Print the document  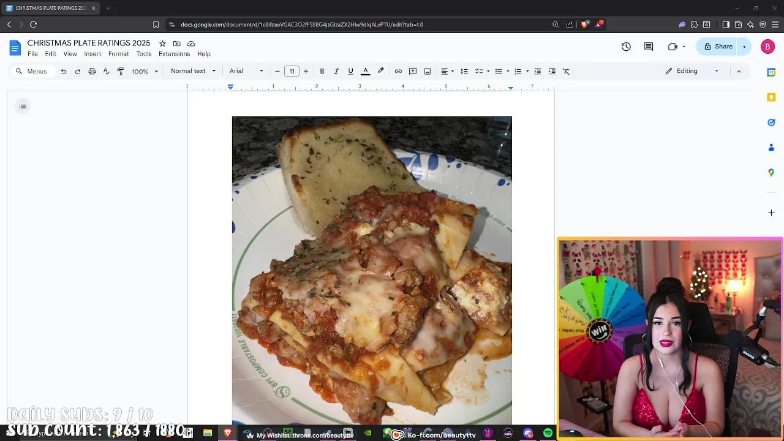pyautogui.click(x=92, y=71)
